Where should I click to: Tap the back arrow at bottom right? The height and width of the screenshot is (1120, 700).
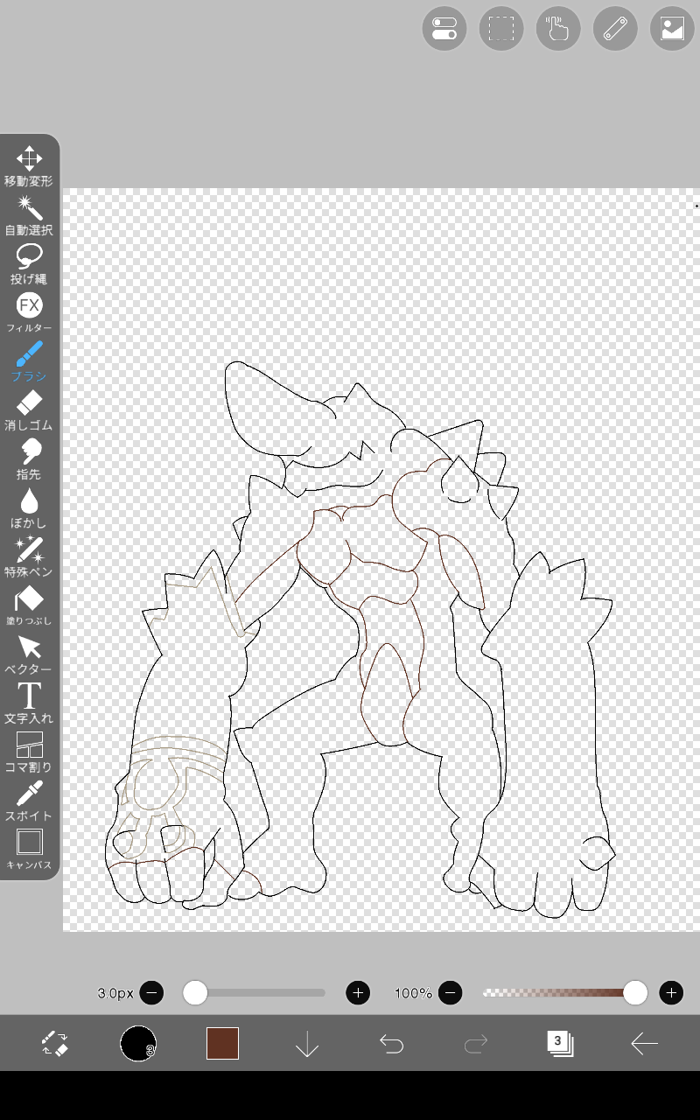[644, 1043]
